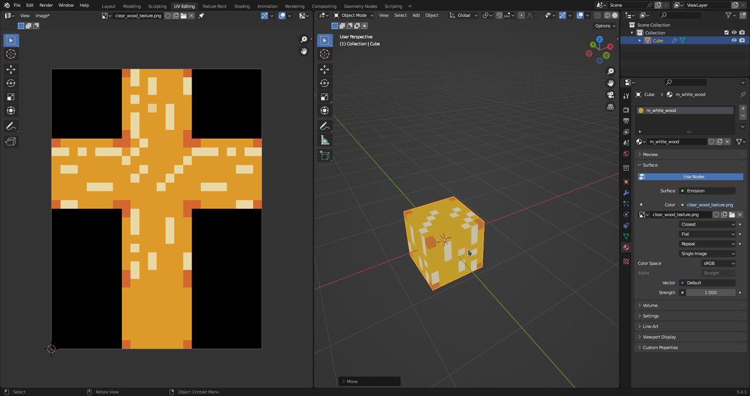Open the Repeat extension dropdown
This screenshot has height=396, width=750.
(707, 244)
